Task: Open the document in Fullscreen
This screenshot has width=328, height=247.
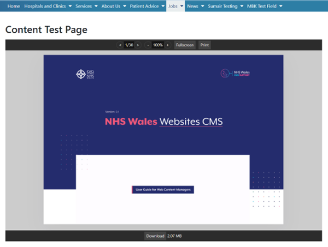Action: click(185, 45)
